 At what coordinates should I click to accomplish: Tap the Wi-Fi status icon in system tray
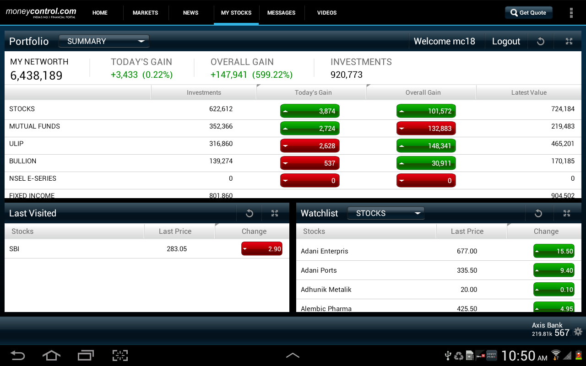pos(555,355)
